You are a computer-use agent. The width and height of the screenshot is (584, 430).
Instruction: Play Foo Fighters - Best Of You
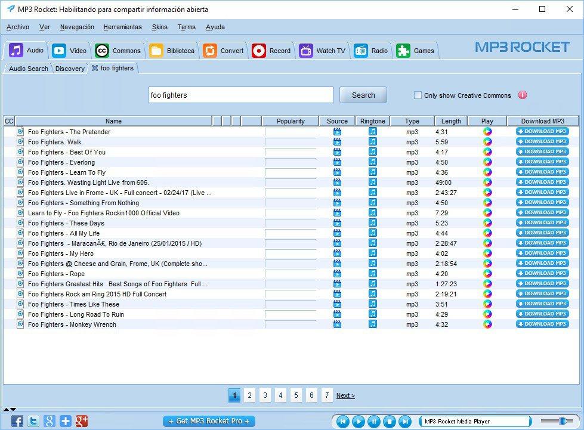(487, 152)
